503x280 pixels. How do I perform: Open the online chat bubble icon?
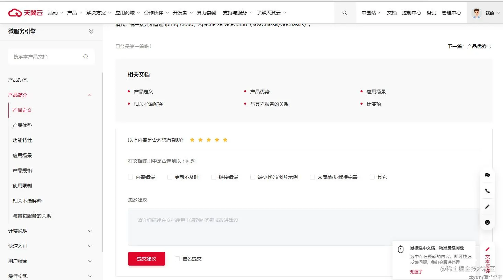coord(487,175)
